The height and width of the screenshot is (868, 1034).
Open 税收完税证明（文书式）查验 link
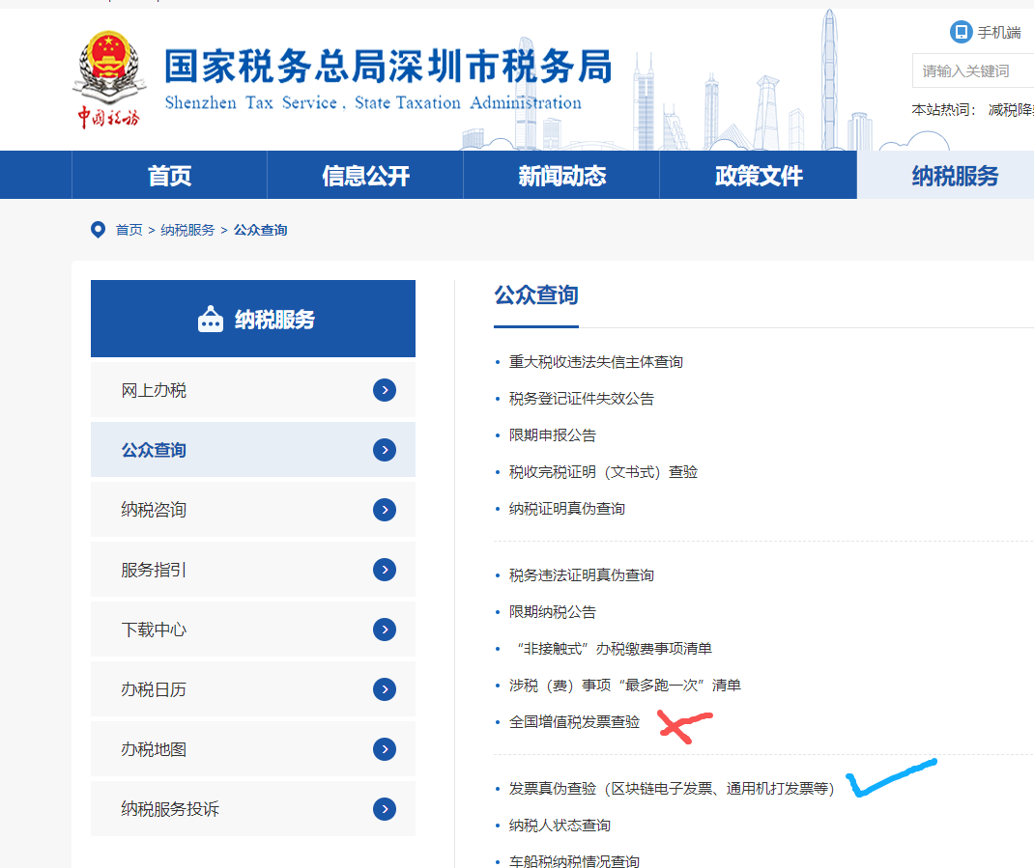(603, 472)
